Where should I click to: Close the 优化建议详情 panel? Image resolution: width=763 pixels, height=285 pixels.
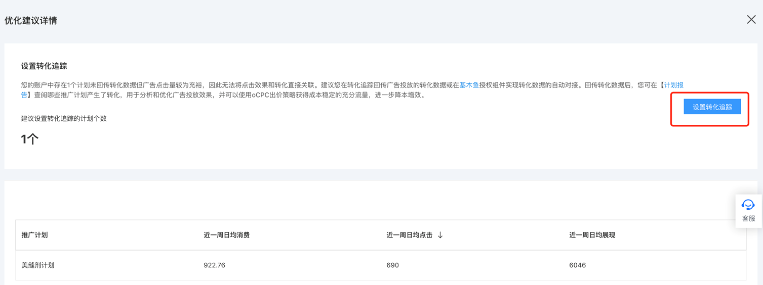tap(751, 20)
